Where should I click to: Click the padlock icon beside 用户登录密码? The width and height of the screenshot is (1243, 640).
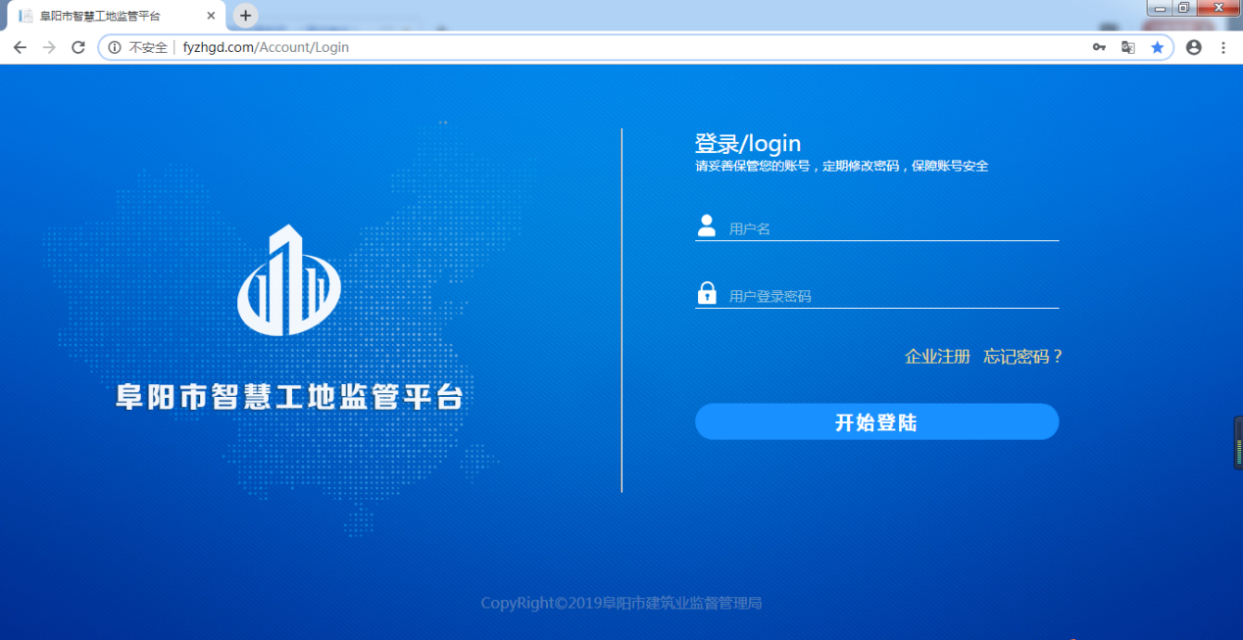[706, 293]
